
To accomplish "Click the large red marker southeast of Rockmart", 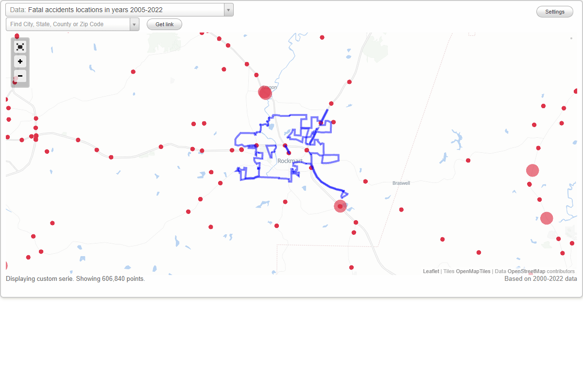I will point(340,206).
